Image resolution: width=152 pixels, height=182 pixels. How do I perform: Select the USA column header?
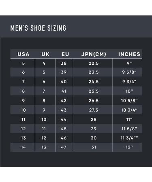point(24,54)
